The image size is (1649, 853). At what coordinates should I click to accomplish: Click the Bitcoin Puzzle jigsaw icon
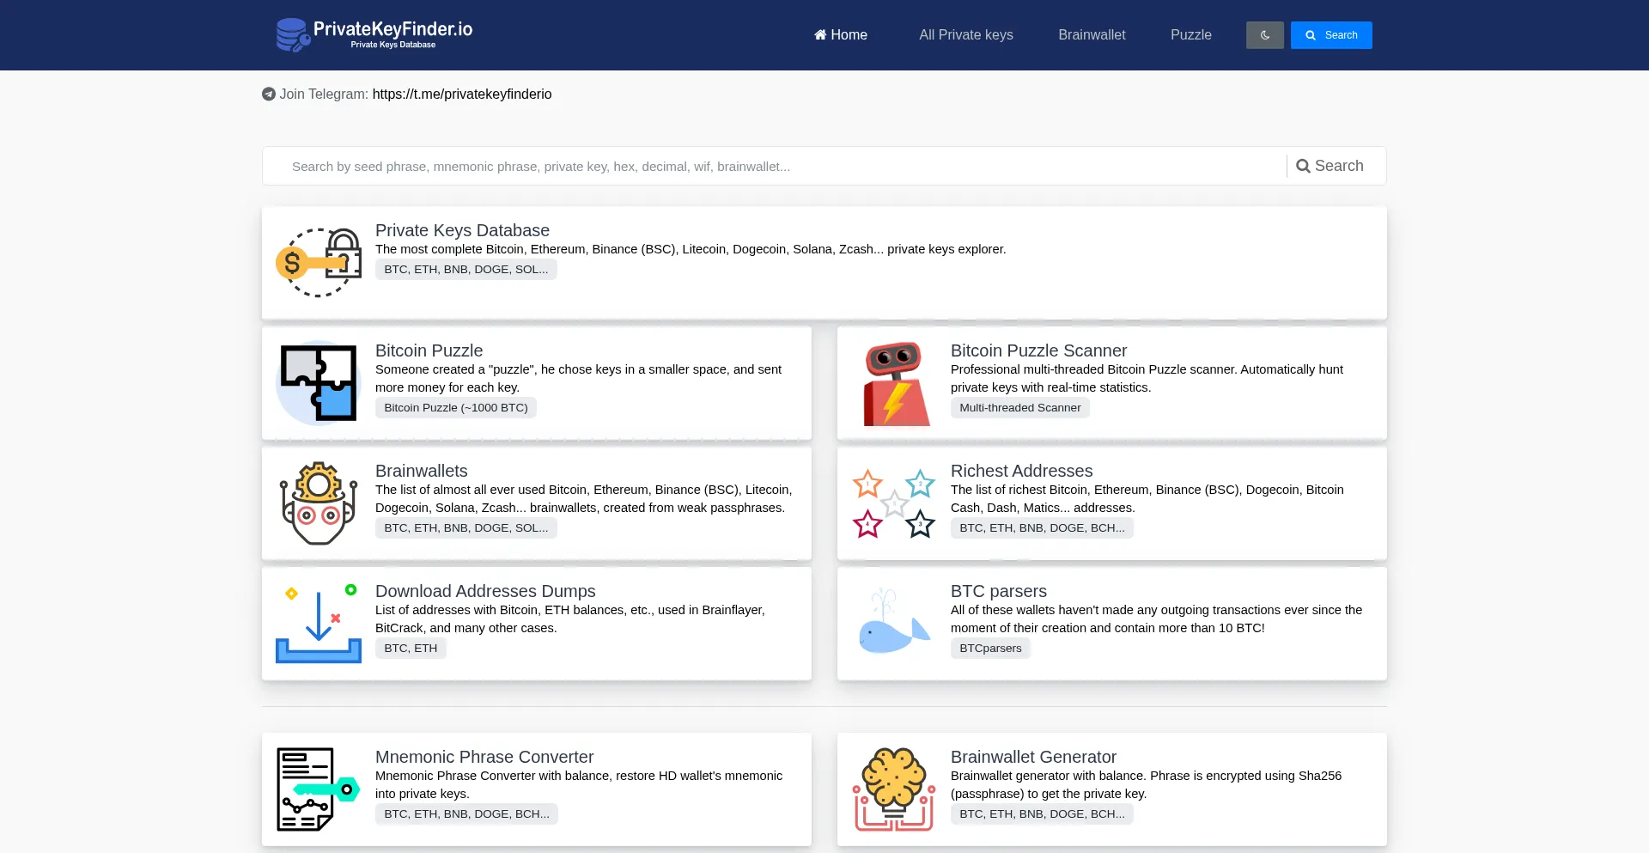pos(319,382)
